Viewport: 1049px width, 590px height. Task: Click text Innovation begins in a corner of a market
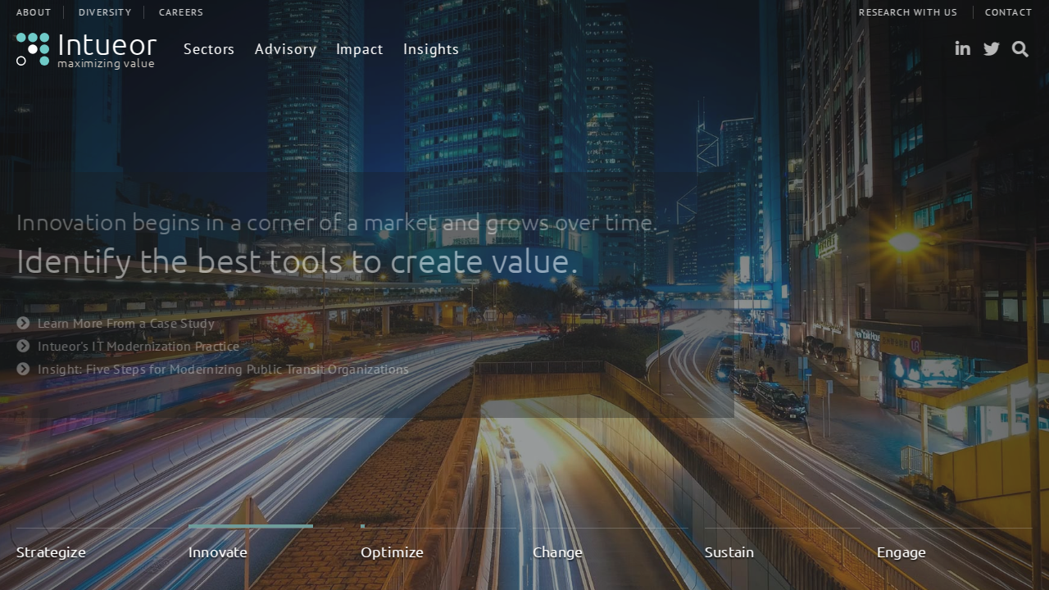(x=337, y=223)
